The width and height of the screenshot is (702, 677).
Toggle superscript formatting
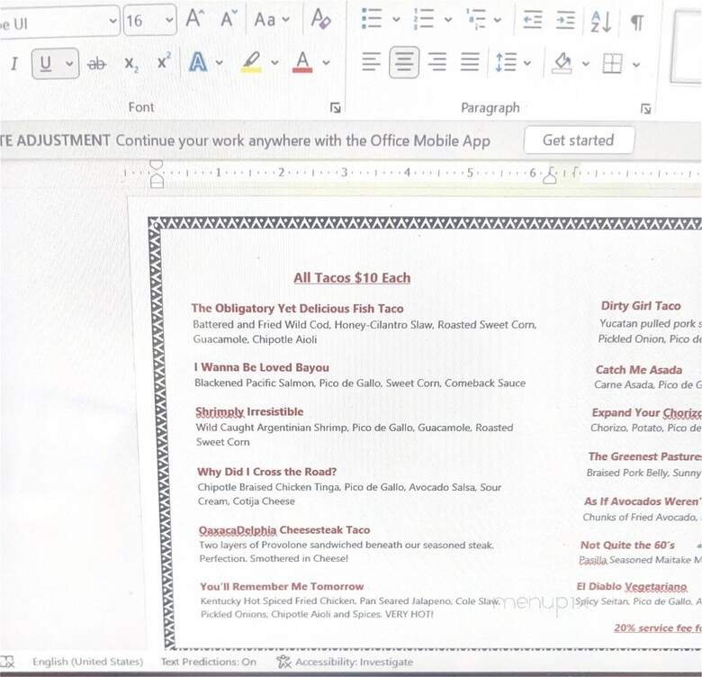coord(164,61)
